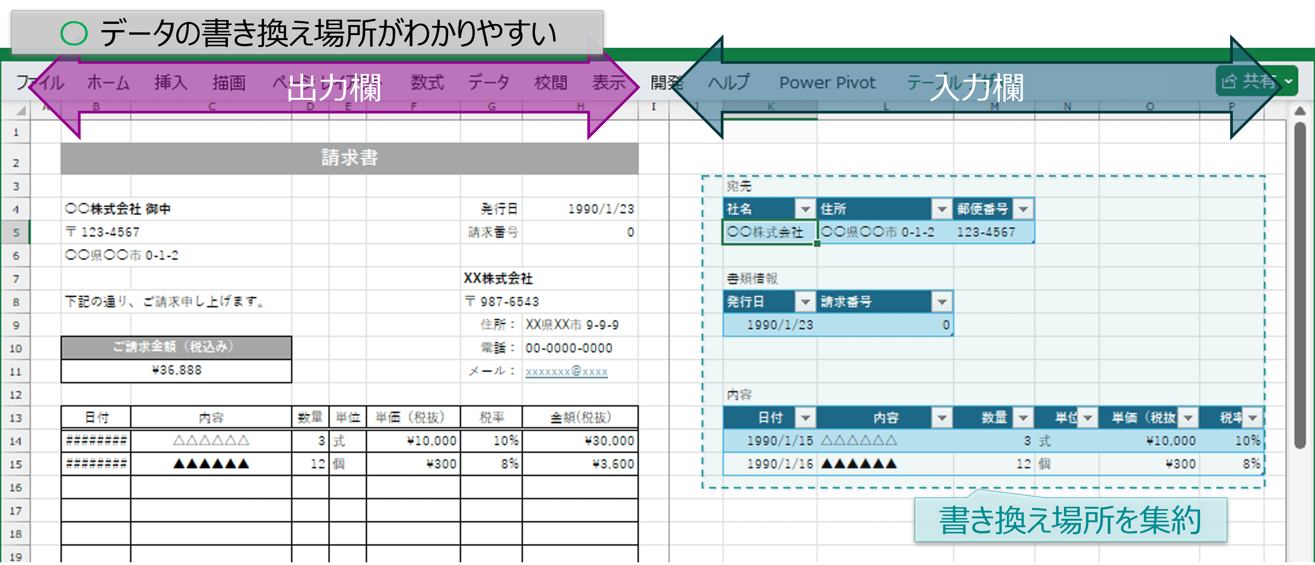The image size is (1315, 565).
Task: Open the Power Pivot tab
Action: pos(827,82)
